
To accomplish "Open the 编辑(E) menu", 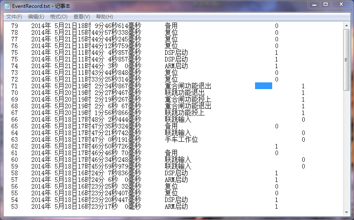I will click(x=36, y=16).
